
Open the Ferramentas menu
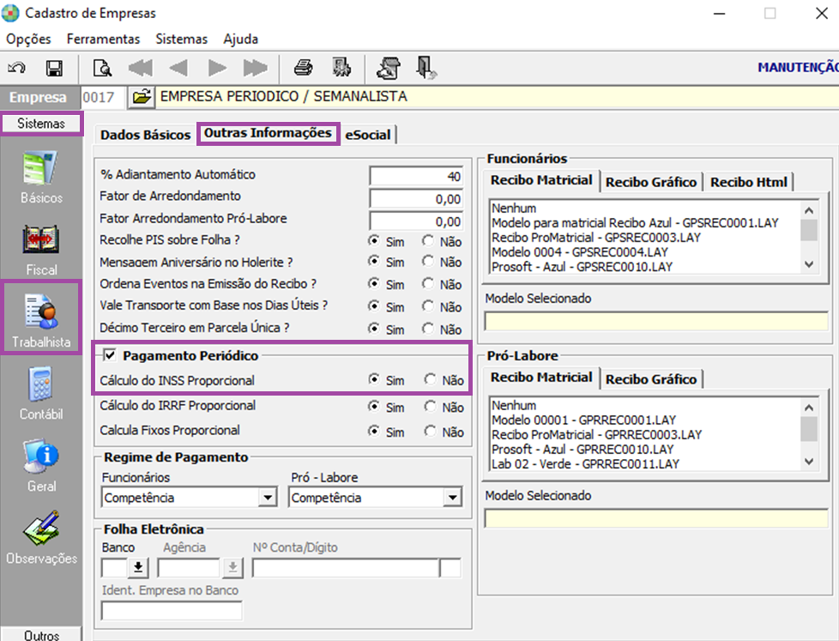pyautogui.click(x=103, y=39)
